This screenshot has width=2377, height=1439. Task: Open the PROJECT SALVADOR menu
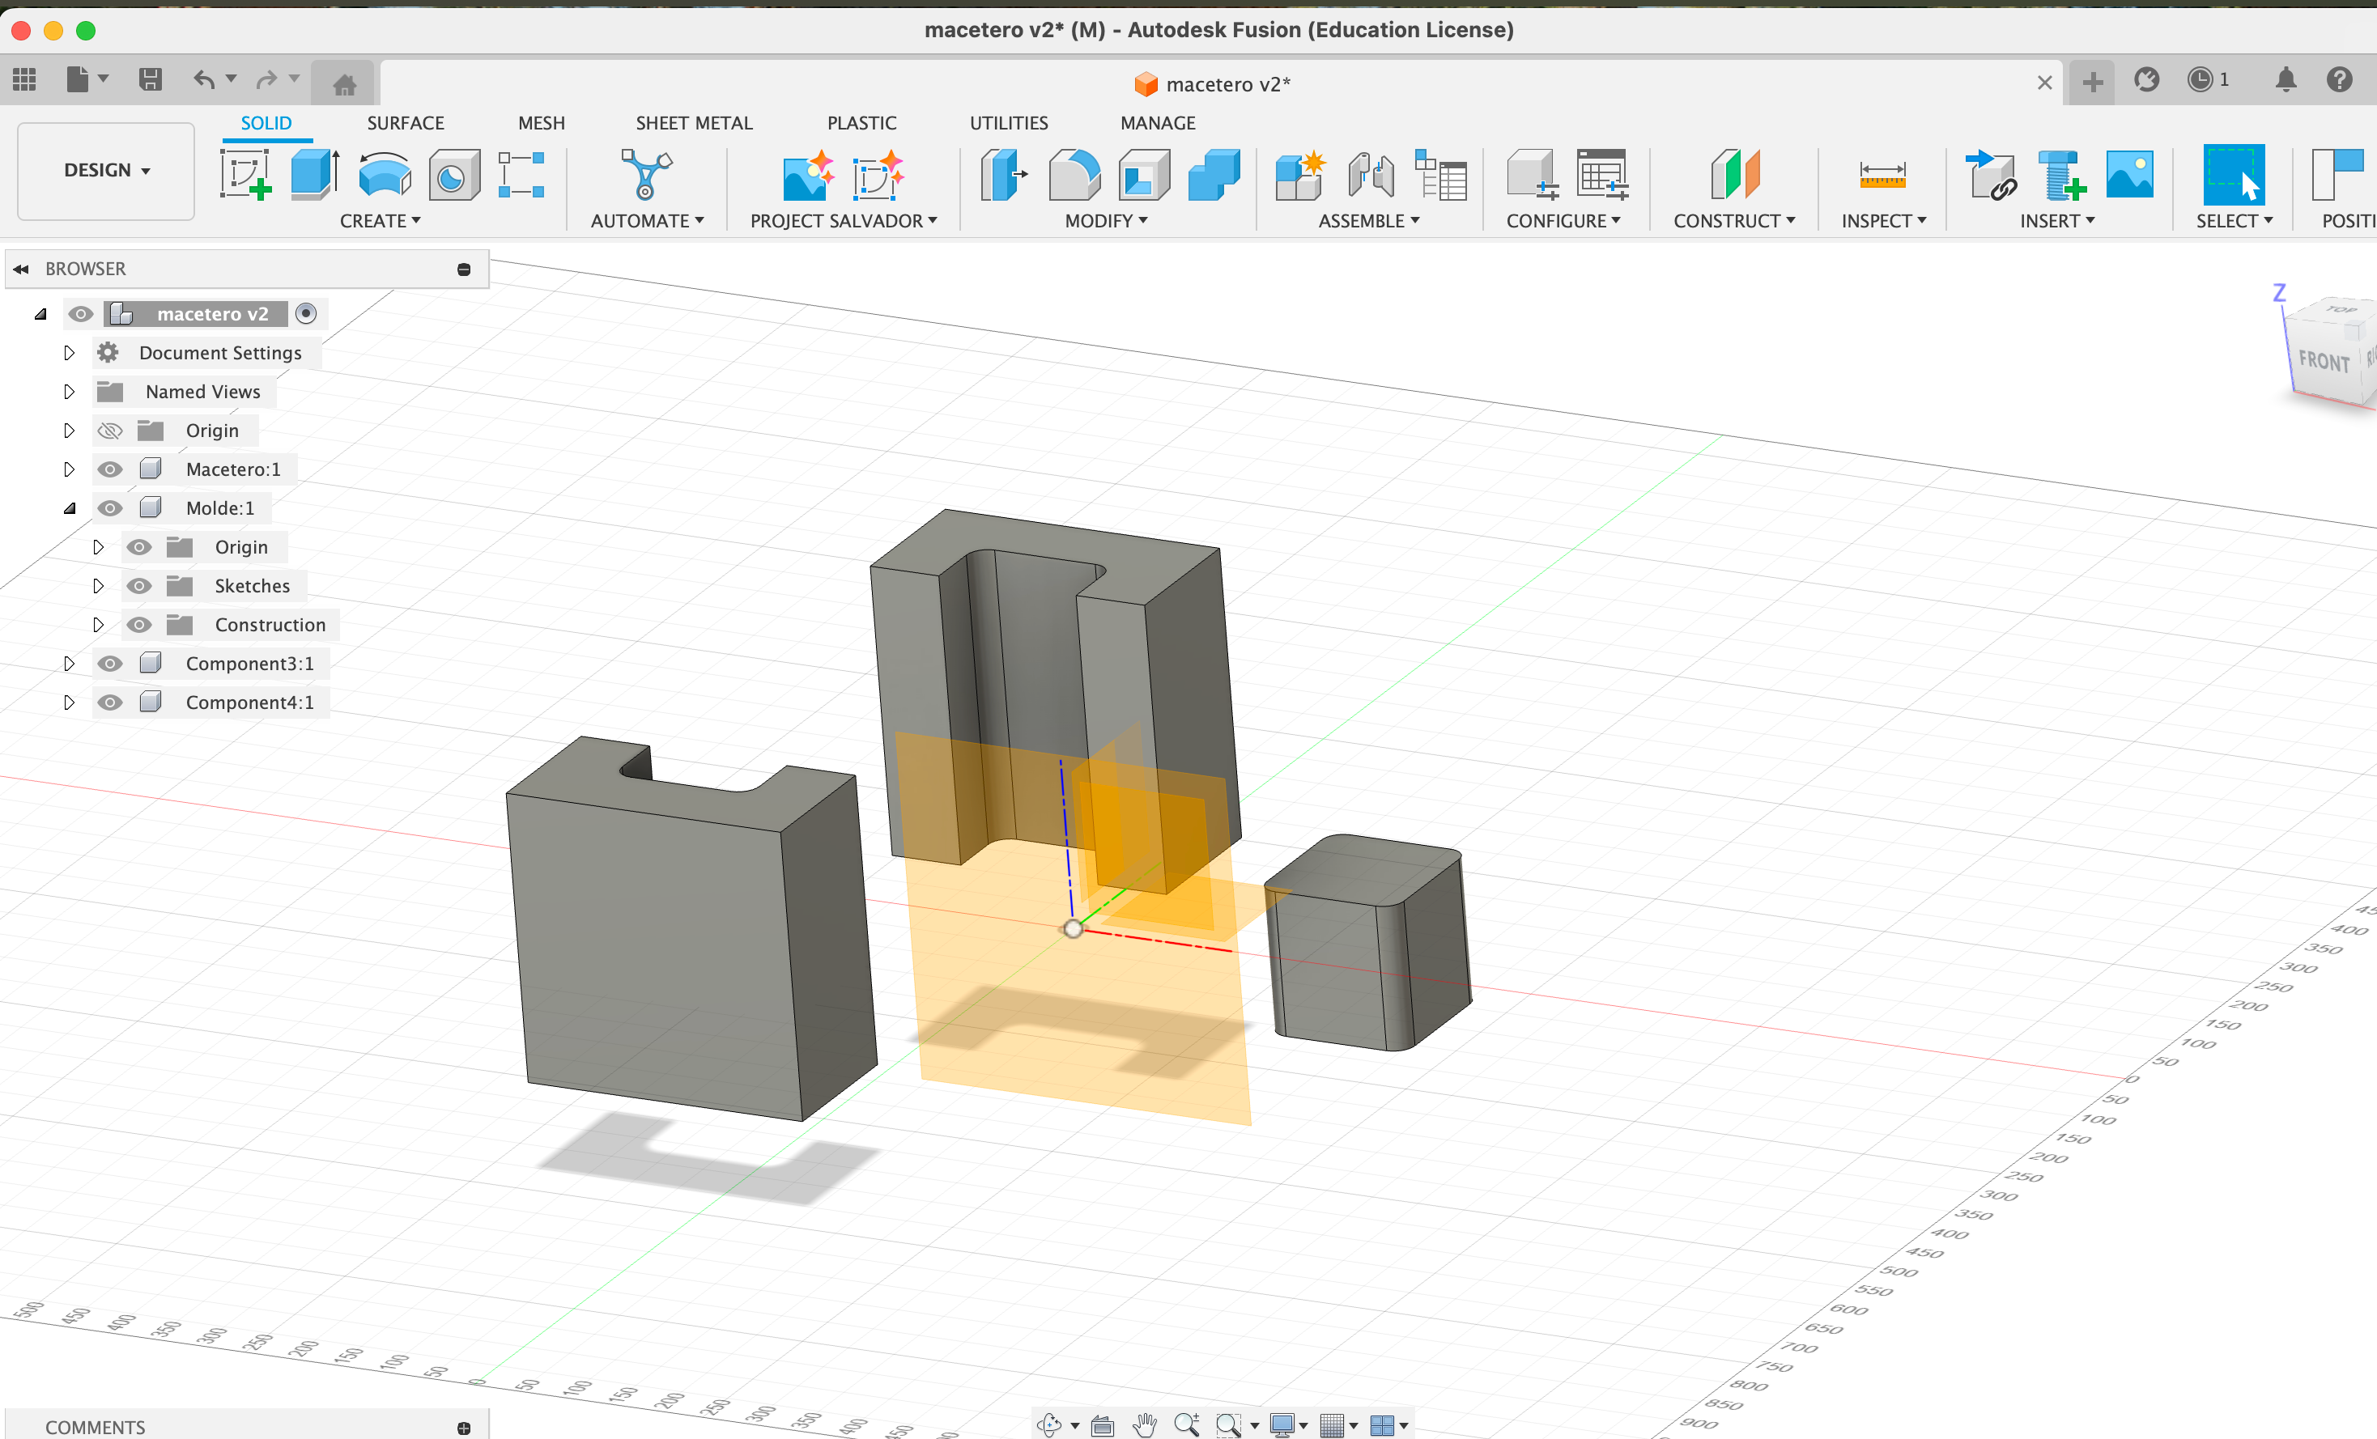(x=843, y=221)
